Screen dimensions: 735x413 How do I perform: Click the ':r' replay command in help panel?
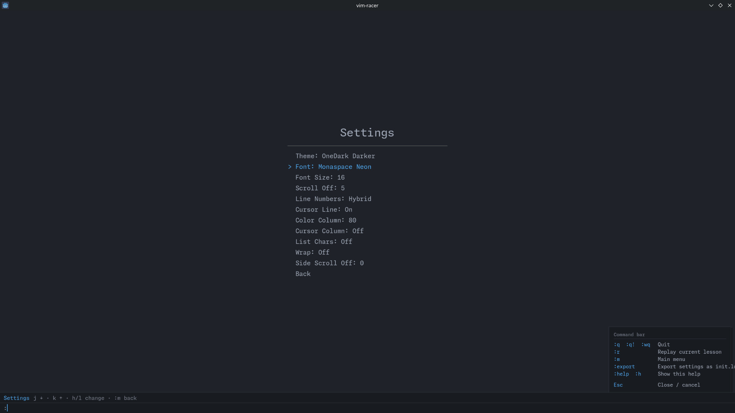[x=617, y=352]
